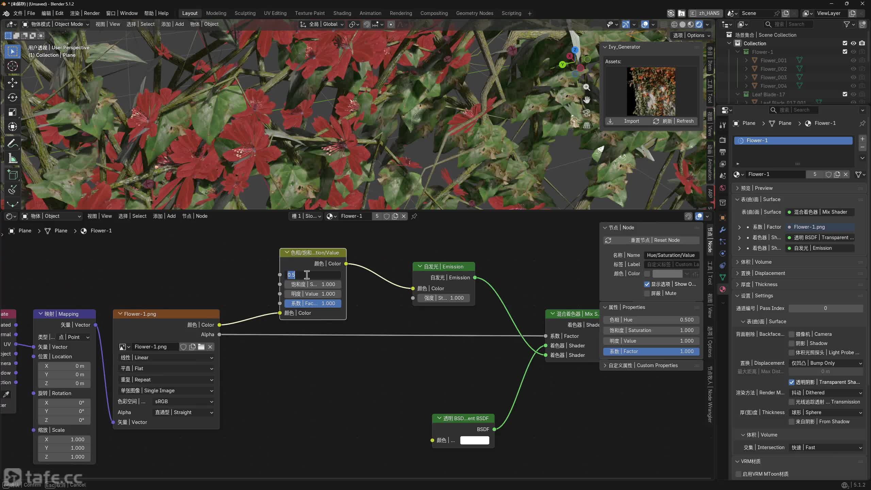The image size is (871, 490).
Task: Select the Annotate tool
Action: click(x=13, y=144)
